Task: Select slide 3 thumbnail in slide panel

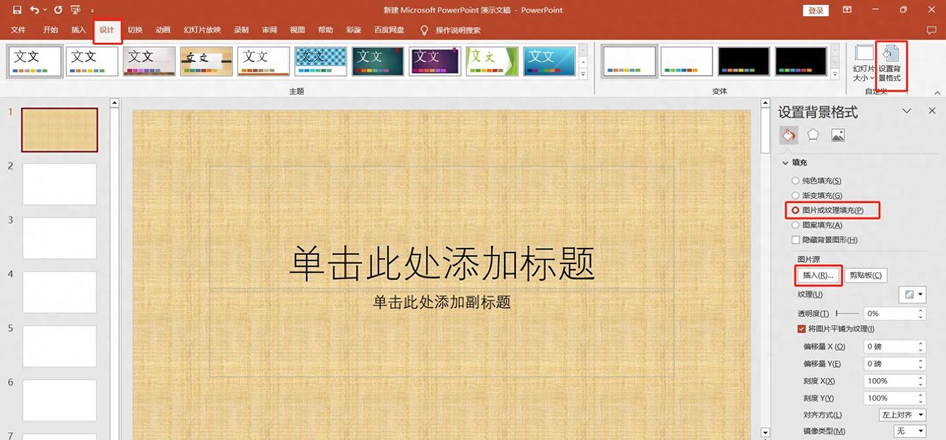Action: click(x=59, y=238)
